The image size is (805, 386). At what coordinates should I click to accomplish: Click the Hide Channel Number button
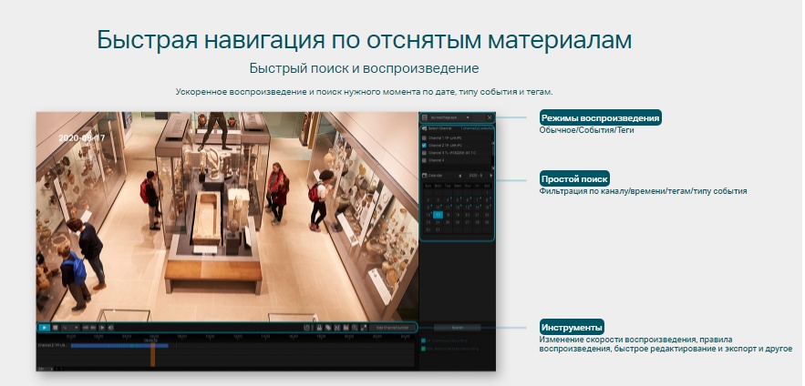coord(391,327)
